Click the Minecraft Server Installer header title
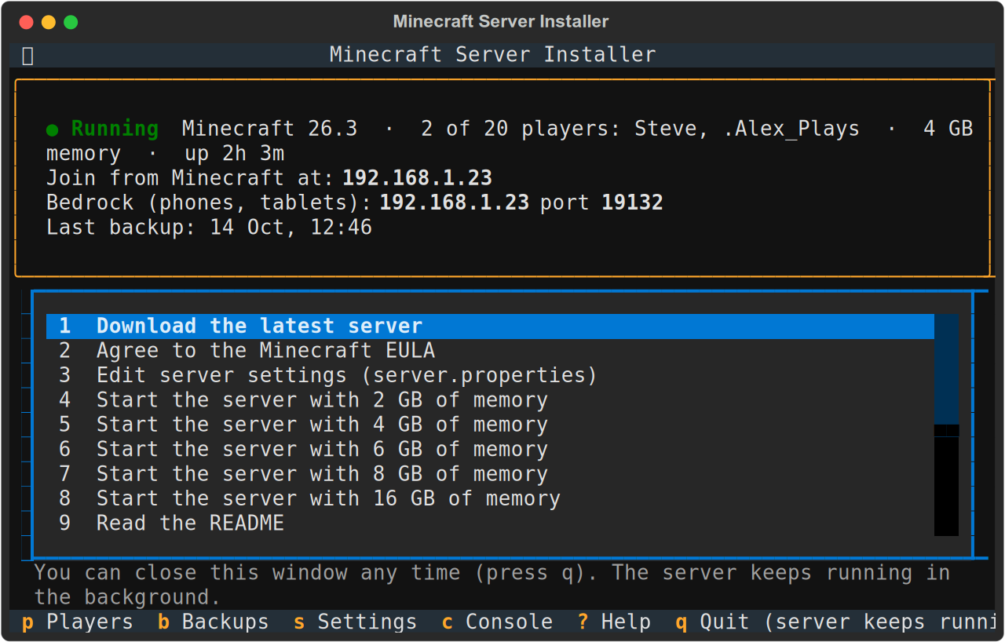 point(492,55)
